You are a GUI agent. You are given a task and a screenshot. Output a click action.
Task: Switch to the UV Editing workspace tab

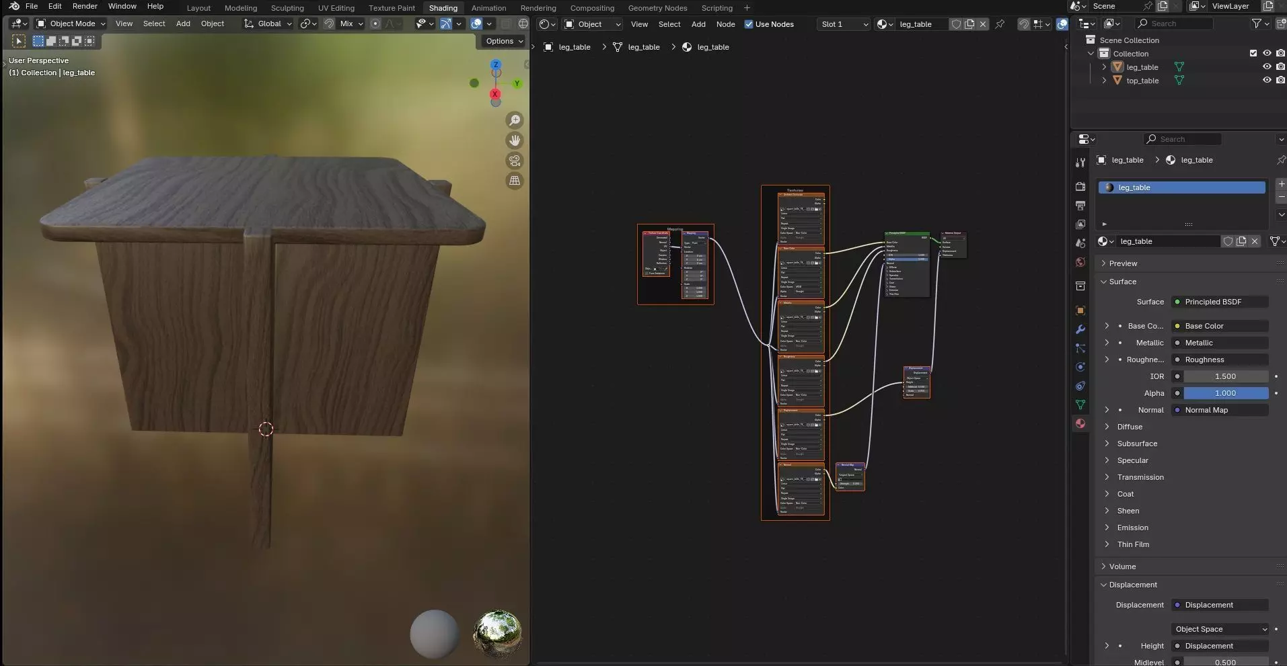[x=336, y=8]
